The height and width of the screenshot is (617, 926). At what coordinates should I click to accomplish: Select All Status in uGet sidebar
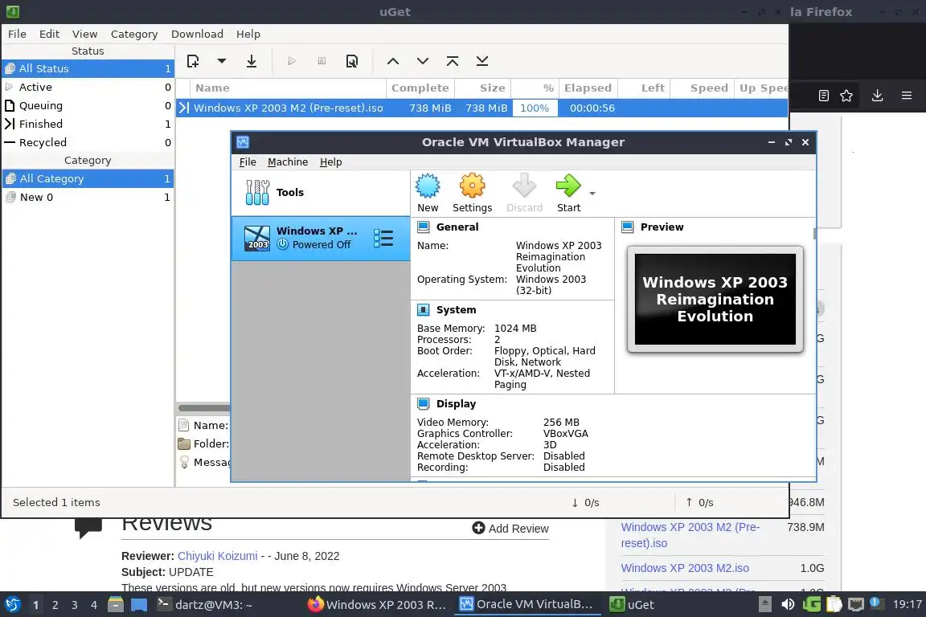88,68
